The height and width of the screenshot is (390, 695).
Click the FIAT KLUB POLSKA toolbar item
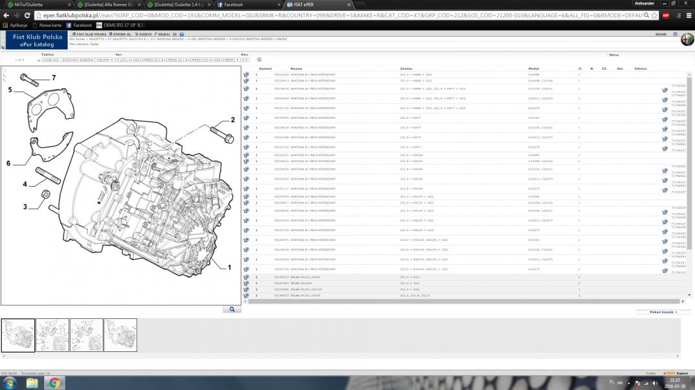pos(89,34)
